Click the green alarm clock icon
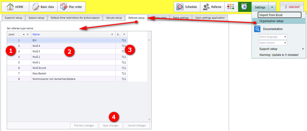This screenshot has width=307, height=131. click(244, 7)
